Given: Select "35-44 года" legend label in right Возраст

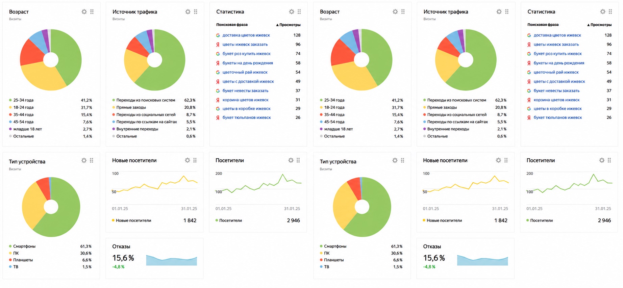Looking at the screenshot, I should pyautogui.click(x=334, y=115).
